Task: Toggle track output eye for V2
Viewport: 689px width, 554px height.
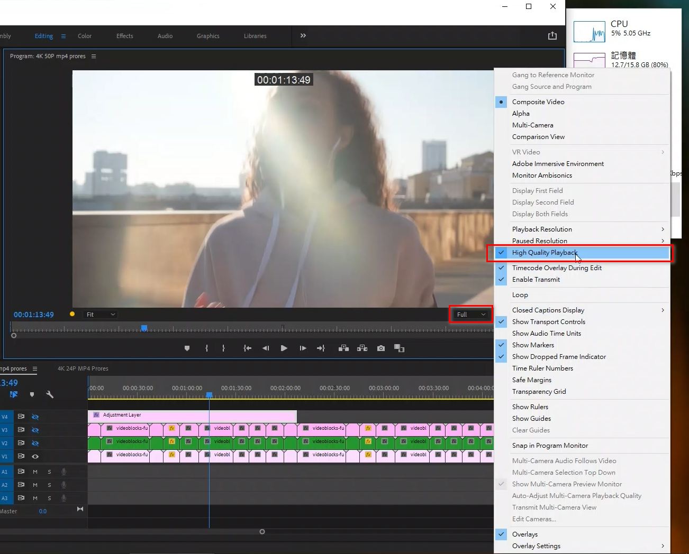Action: click(35, 443)
